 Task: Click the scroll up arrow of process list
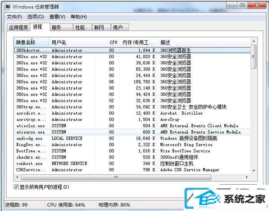(254, 41)
